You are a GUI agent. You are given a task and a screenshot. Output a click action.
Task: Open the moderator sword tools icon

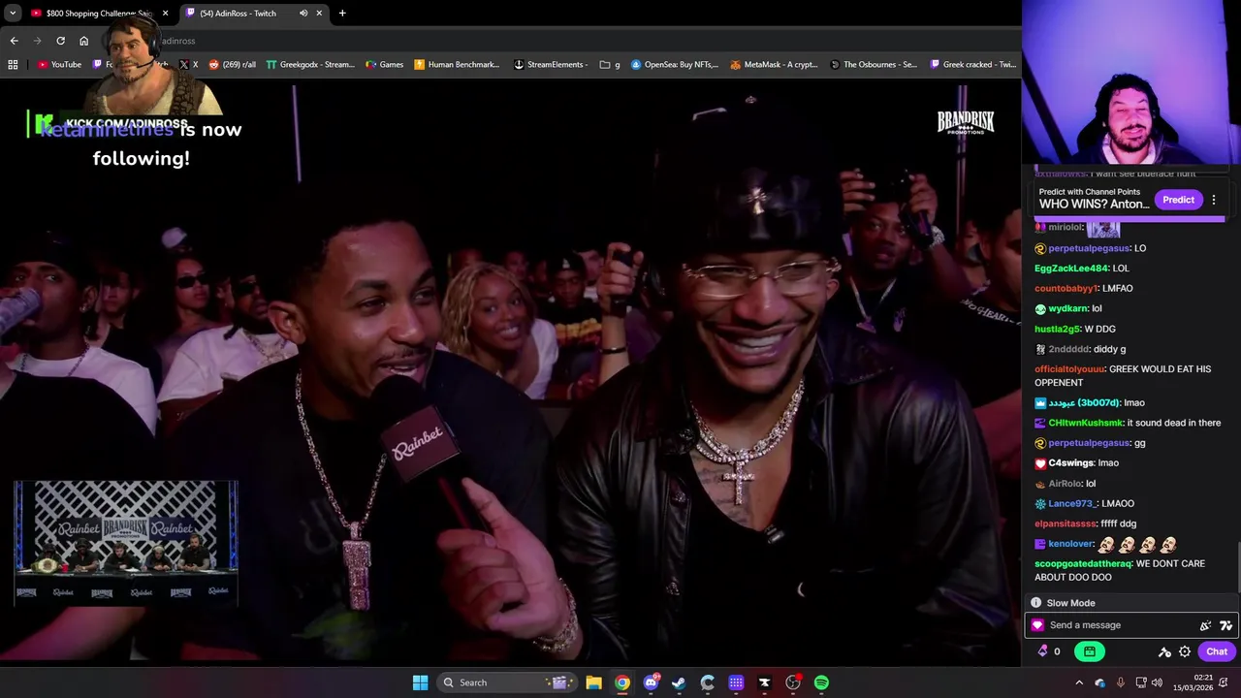tap(1164, 651)
